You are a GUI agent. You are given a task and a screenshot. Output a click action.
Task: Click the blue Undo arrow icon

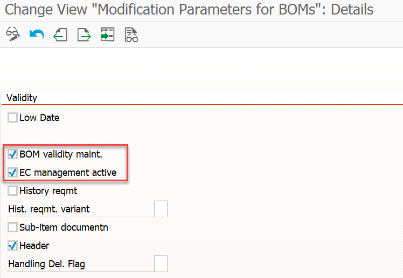[37, 34]
